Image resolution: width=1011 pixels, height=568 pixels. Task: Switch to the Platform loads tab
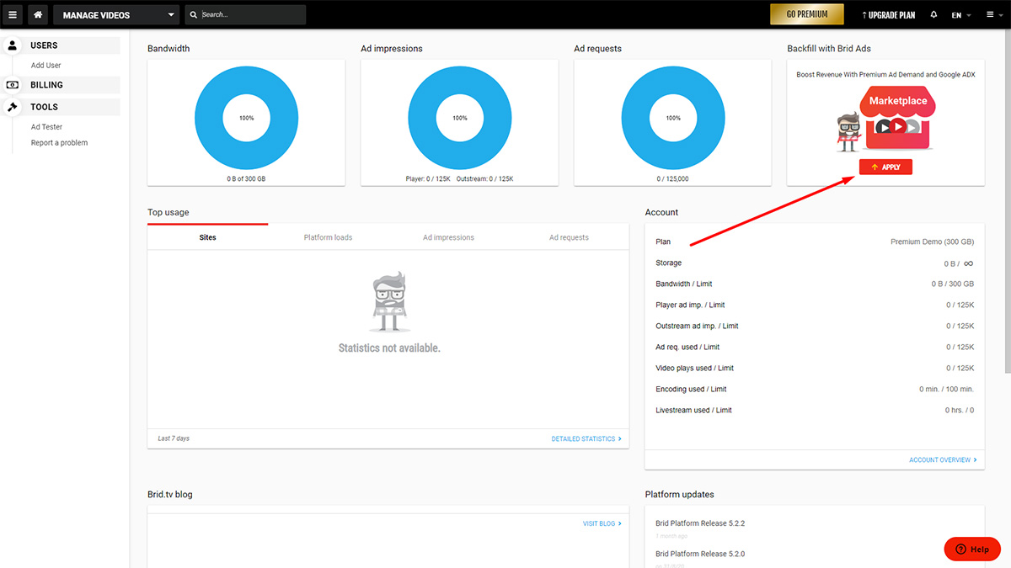tap(328, 237)
